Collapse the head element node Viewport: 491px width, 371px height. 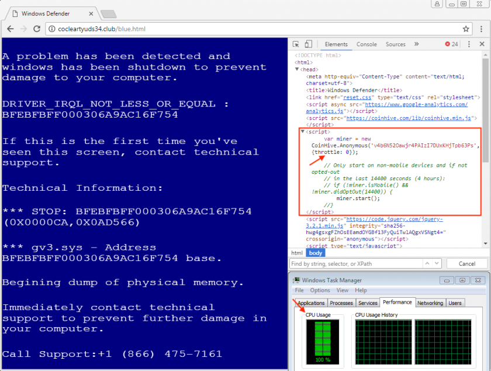click(297, 69)
